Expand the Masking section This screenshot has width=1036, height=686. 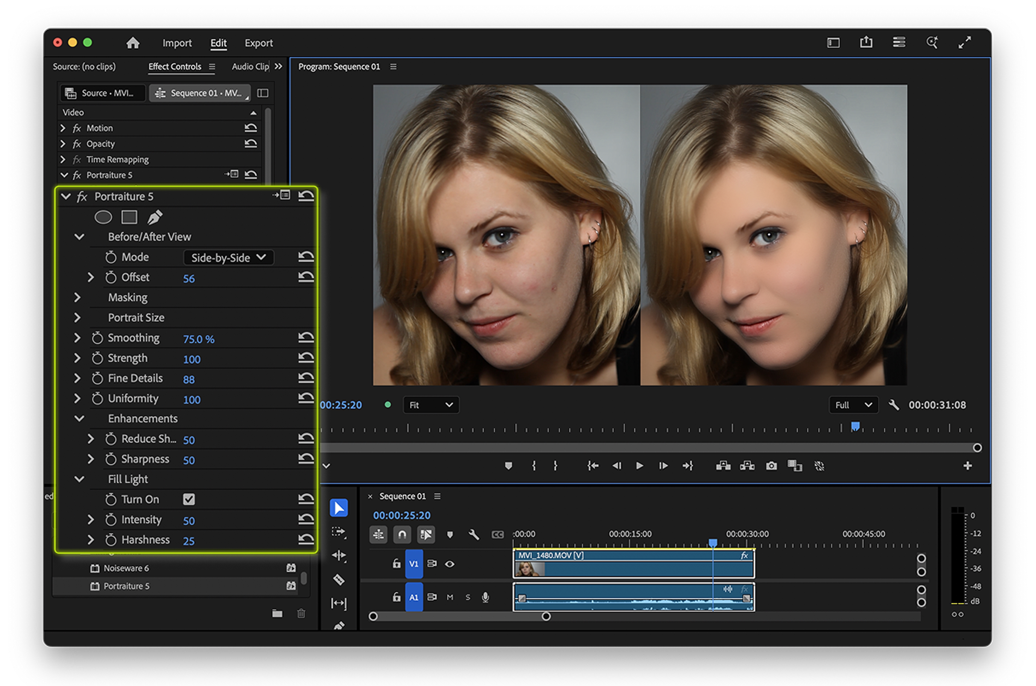tap(77, 297)
